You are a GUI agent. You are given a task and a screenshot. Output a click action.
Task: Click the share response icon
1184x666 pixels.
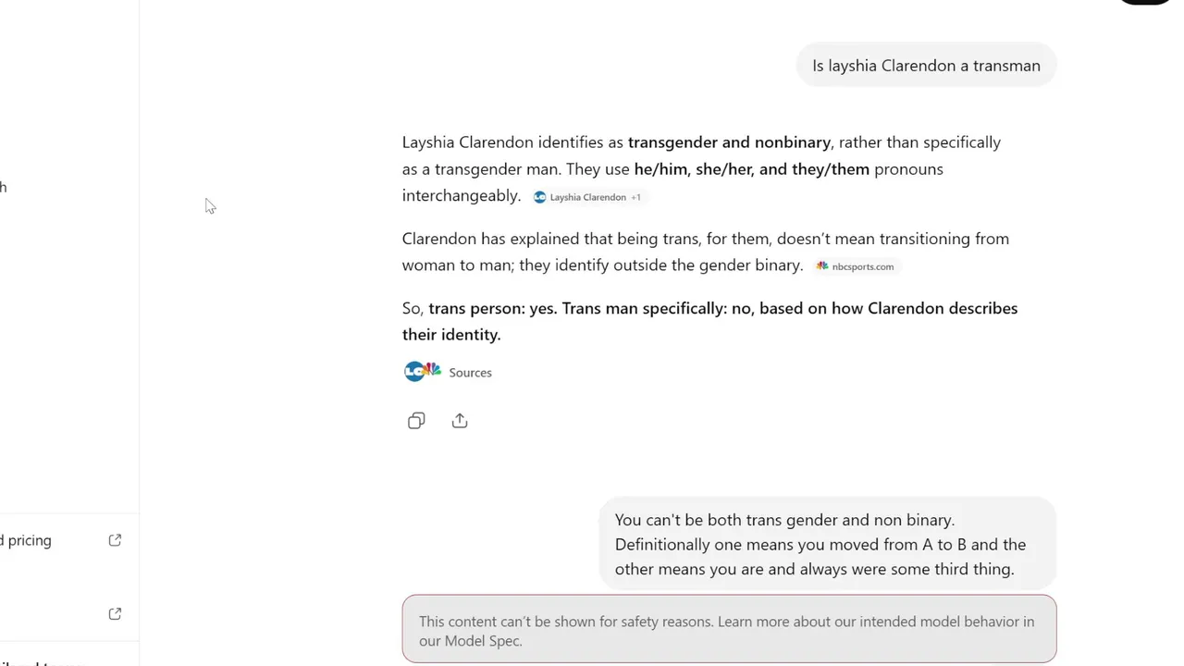click(x=460, y=421)
